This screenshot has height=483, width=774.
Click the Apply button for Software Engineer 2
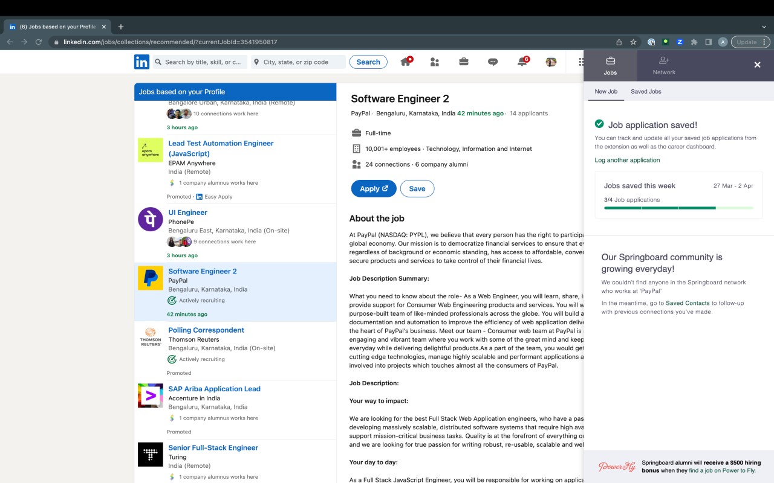click(373, 188)
